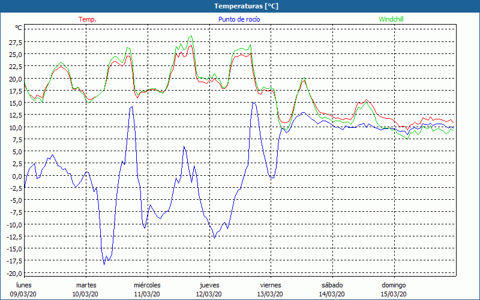Image resolution: width=480 pixels, height=300 pixels.
Task: Select the blue Punto de rocío legend label
Action: [x=239, y=19]
